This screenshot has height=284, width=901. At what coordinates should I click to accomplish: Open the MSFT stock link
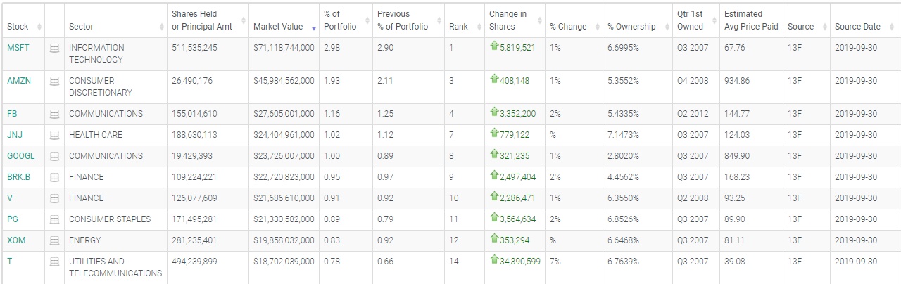coord(17,48)
